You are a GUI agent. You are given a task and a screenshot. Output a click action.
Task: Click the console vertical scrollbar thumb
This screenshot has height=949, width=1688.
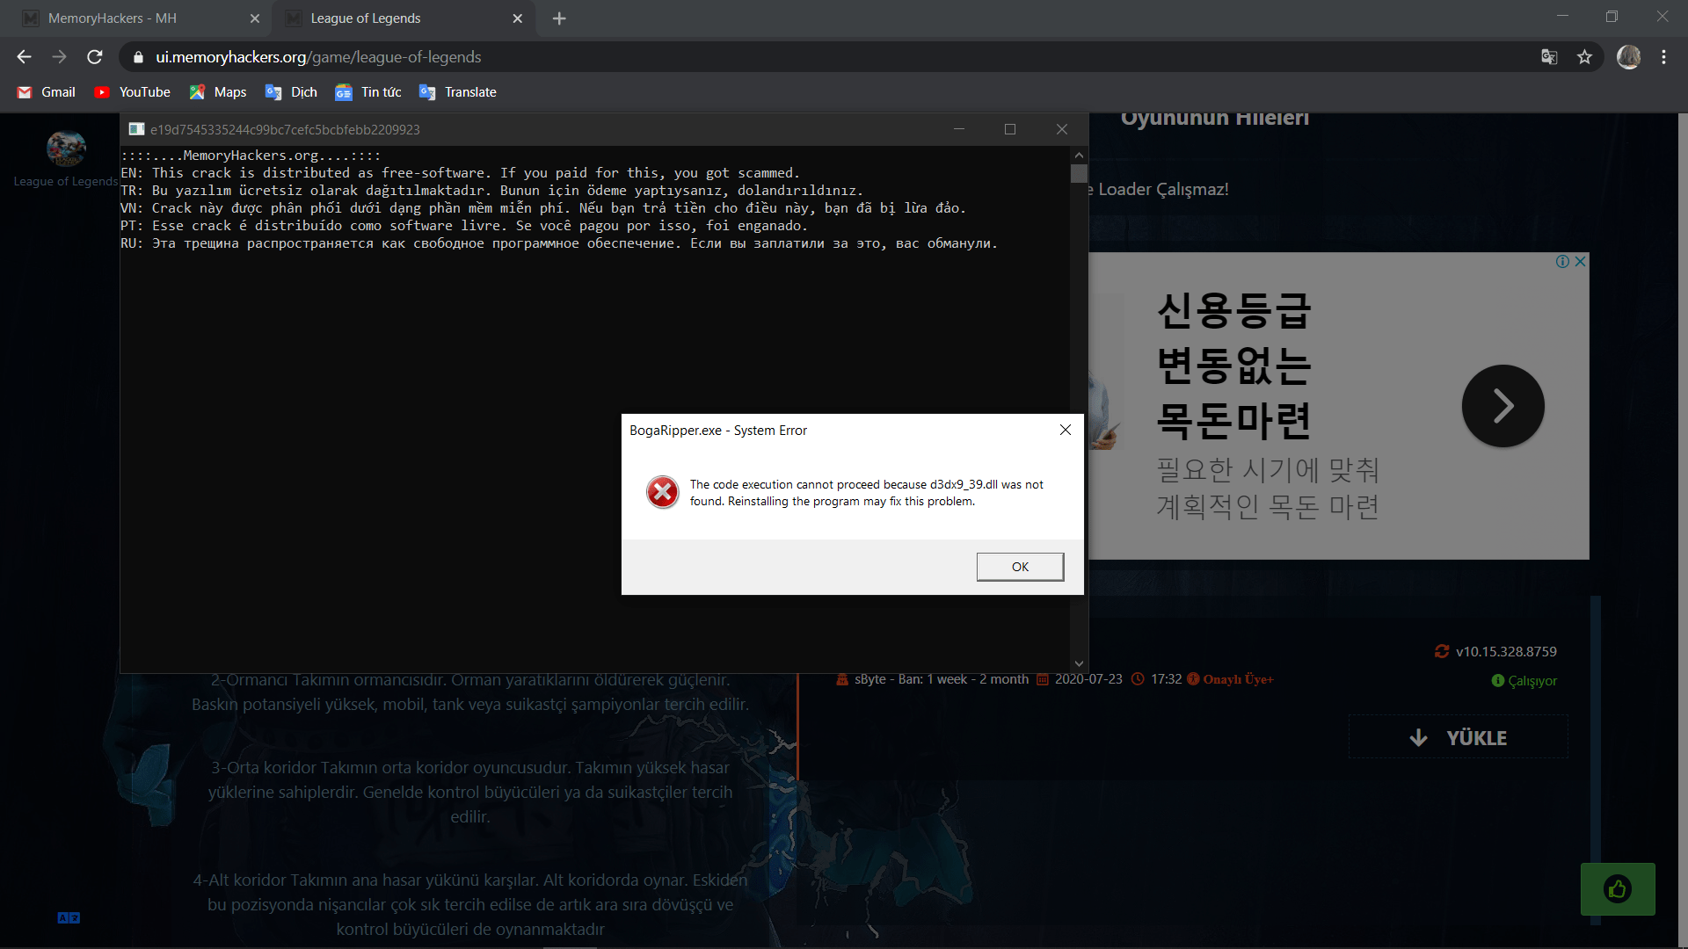[1080, 173]
